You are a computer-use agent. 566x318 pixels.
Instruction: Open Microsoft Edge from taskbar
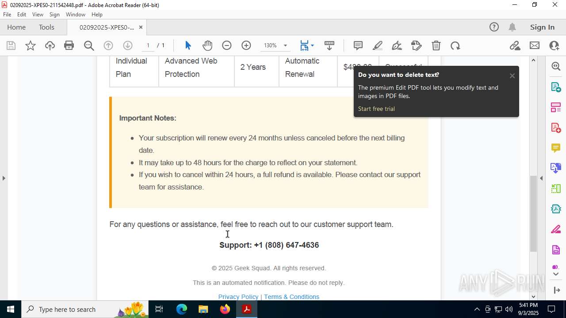click(x=182, y=309)
